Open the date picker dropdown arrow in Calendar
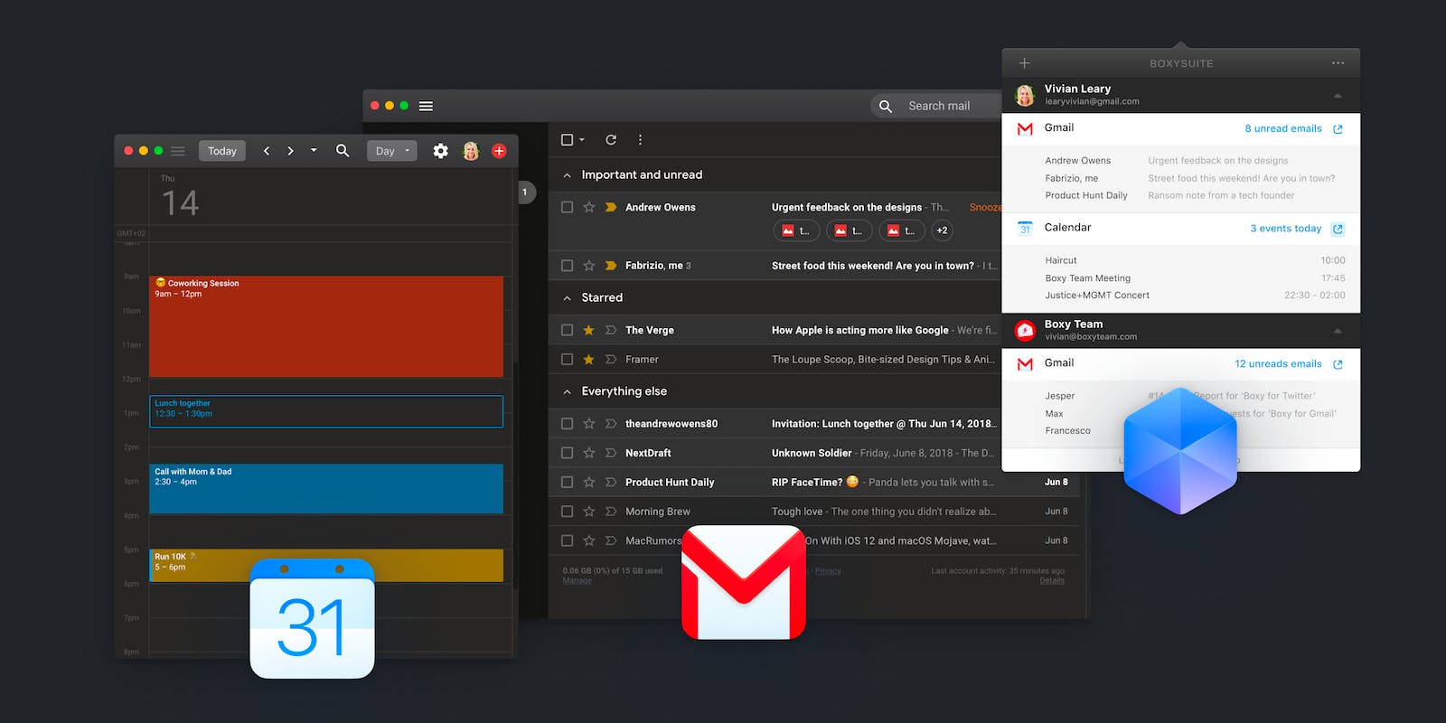 314,150
